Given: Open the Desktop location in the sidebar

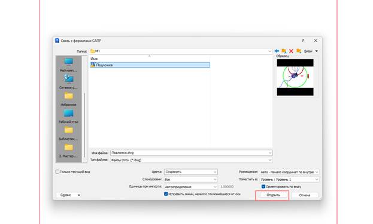Looking at the screenshot, I should pyautogui.click(x=68, y=116).
